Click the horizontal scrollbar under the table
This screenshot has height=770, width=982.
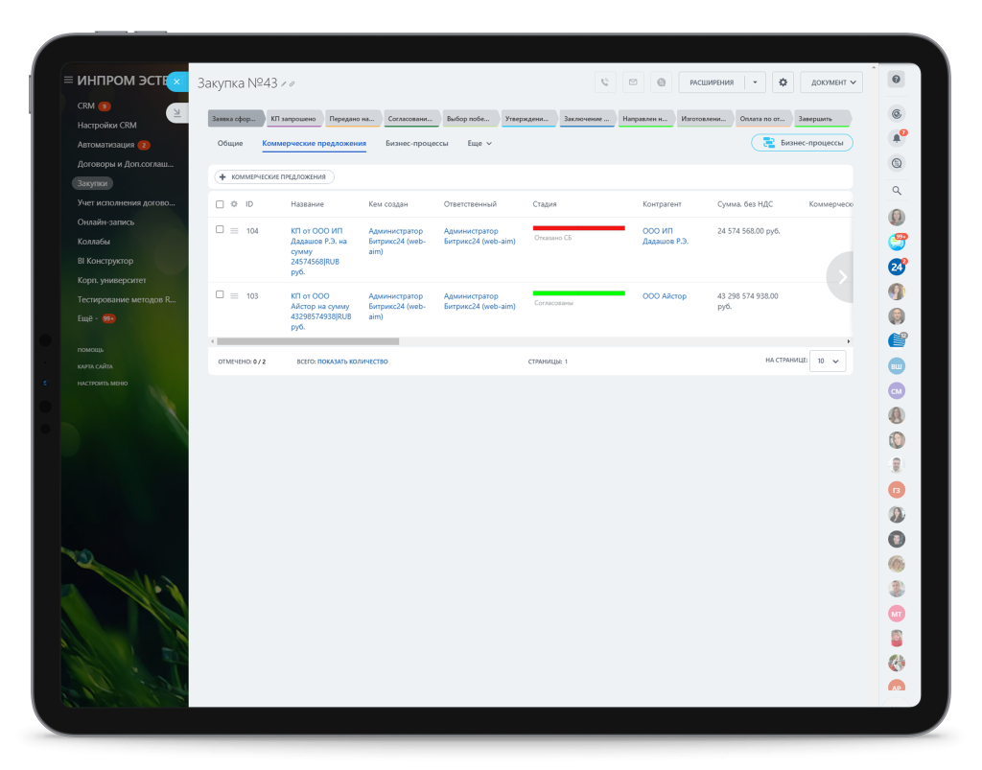(308, 341)
